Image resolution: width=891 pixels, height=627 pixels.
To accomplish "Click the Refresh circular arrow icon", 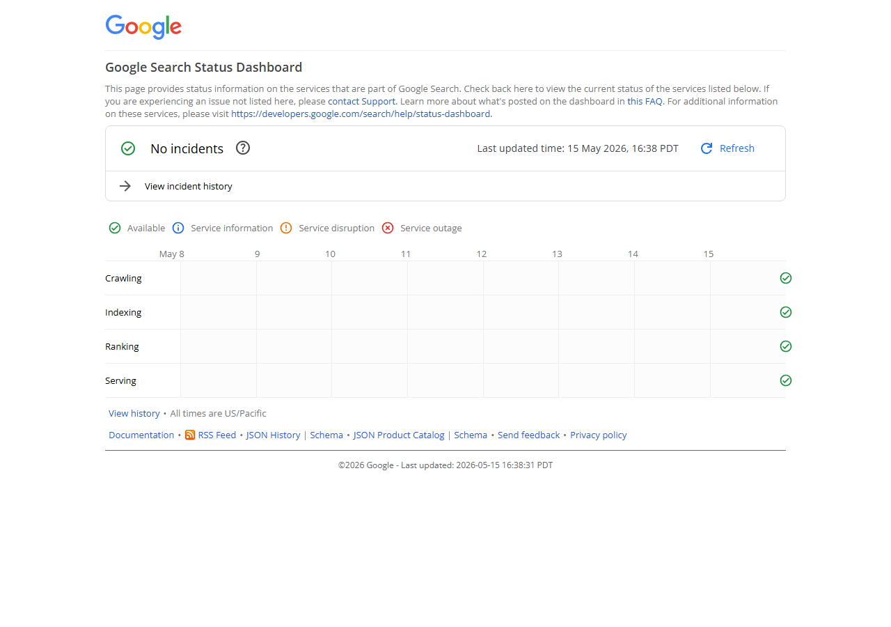I will tap(707, 148).
